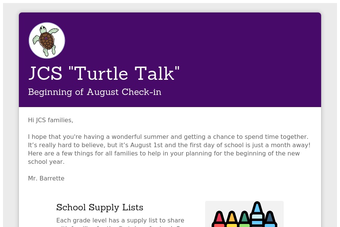This screenshot has width=340, height=227.
Task: Click the "Hi JCS families," greeting
Action: pyautogui.click(x=51, y=120)
